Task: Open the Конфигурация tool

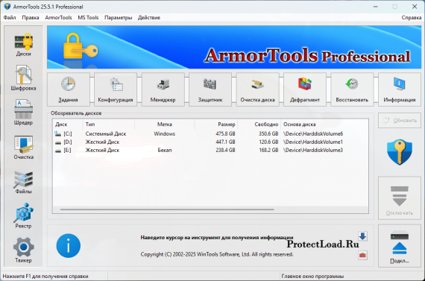Action: pos(116,89)
